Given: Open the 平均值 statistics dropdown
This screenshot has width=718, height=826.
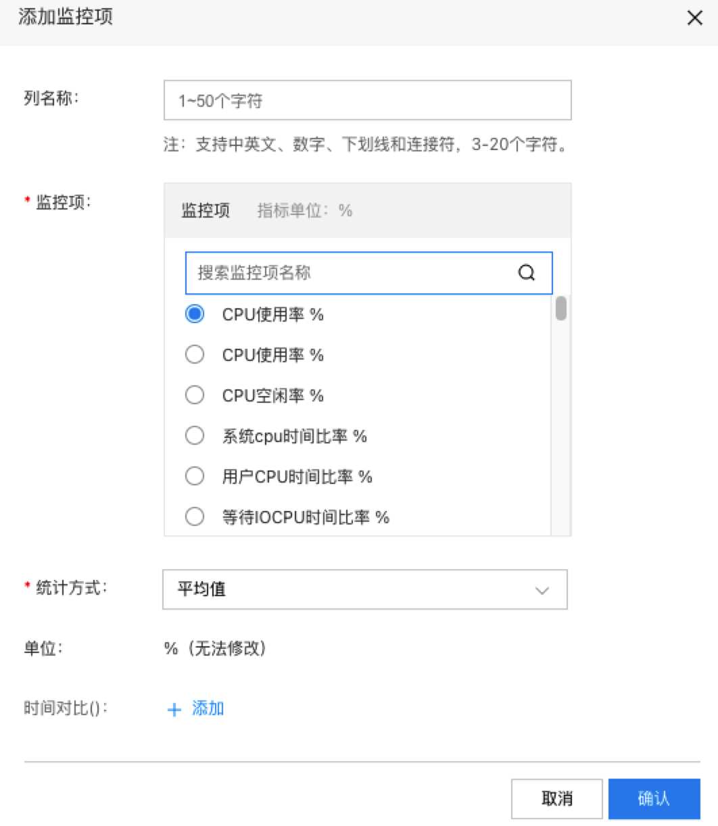Looking at the screenshot, I should 365,589.
